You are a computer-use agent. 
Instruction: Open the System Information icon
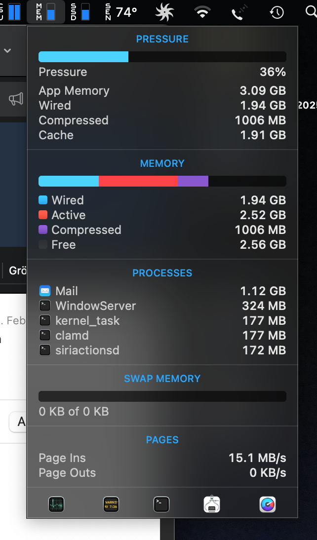click(x=212, y=504)
